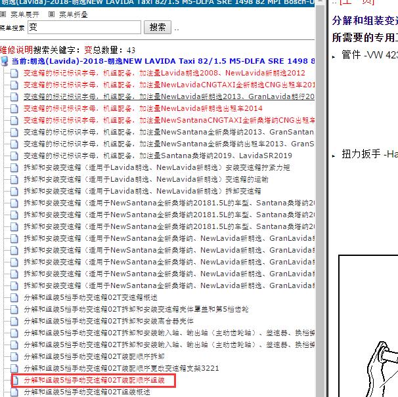Focus the 菜单搜索 input containing 变
The height and width of the screenshot is (397, 398).
pyautogui.click(x=84, y=27)
